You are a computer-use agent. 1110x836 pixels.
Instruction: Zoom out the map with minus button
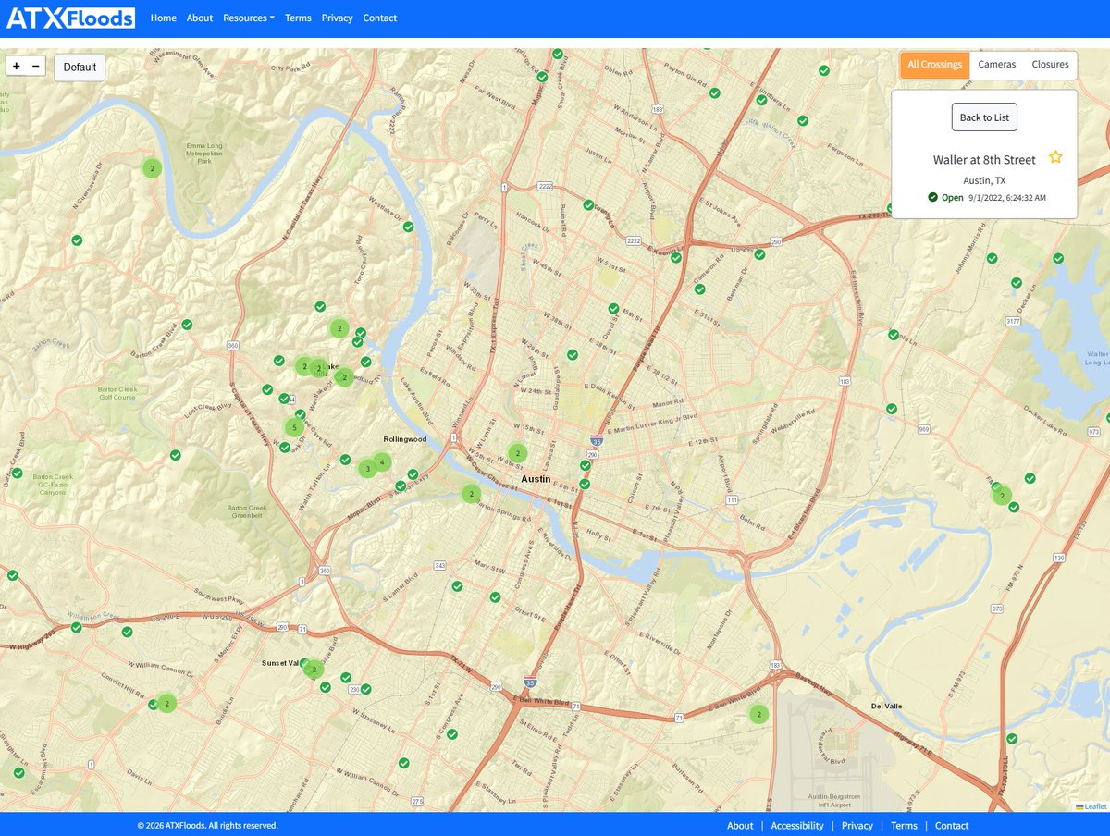[36, 66]
